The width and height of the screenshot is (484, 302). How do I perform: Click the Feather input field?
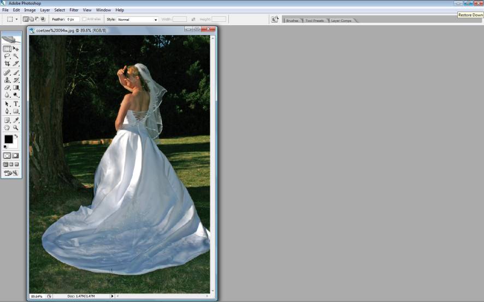pos(73,19)
